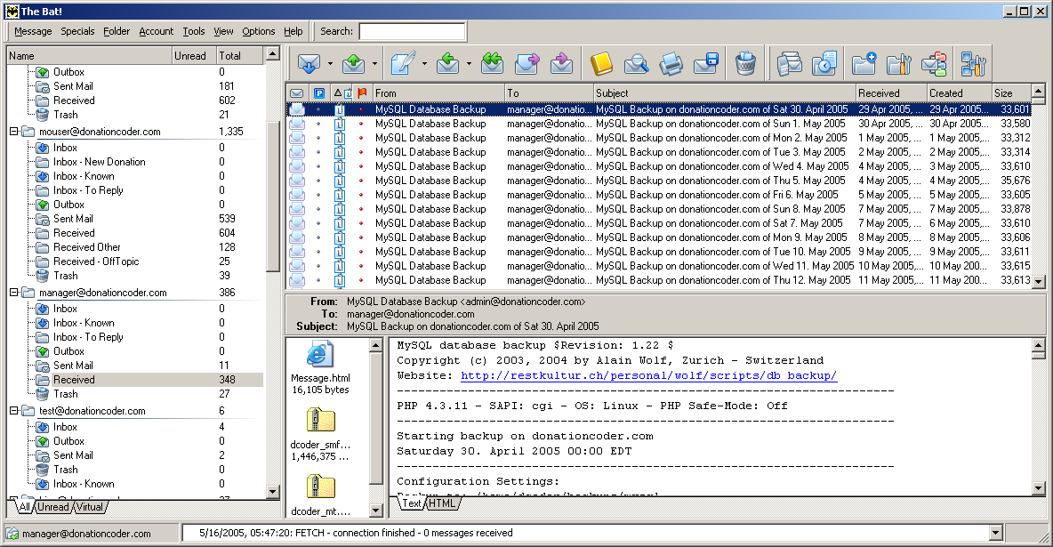Sort messages by the Size column header
Screen dimensions: 1053x547
click(1010, 93)
